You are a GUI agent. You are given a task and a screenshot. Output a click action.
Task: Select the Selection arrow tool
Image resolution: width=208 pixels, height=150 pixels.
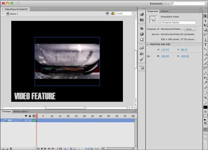[x=205, y=16]
